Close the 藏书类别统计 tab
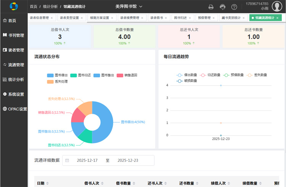The height and width of the screenshot is (187, 286). pyautogui.click(x=244, y=18)
